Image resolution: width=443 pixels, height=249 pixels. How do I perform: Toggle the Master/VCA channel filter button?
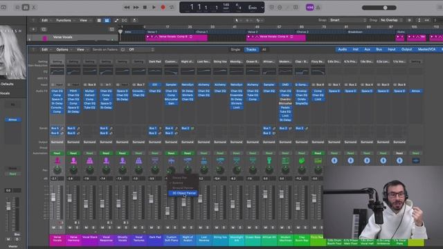(426, 49)
